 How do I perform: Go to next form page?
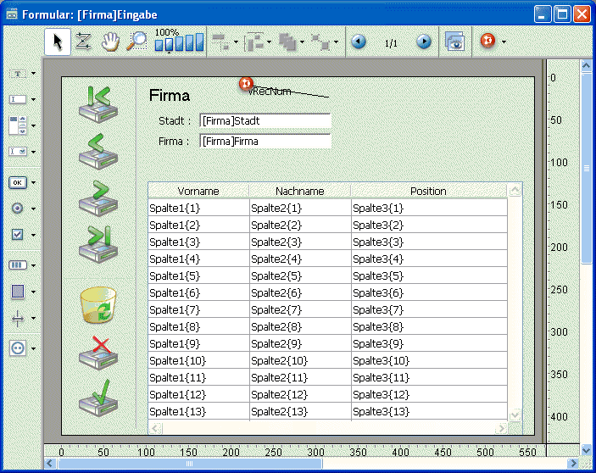point(424,42)
